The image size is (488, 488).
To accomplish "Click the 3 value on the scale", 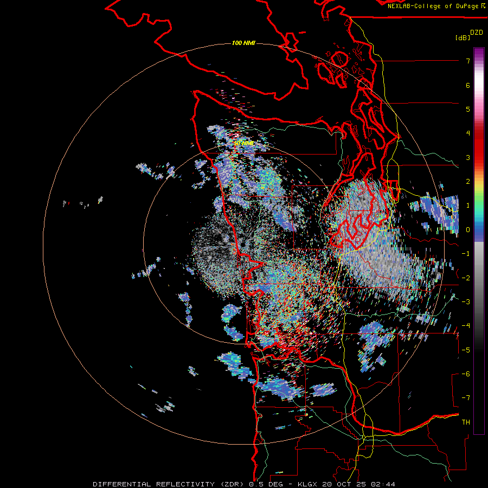I will point(468,157).
